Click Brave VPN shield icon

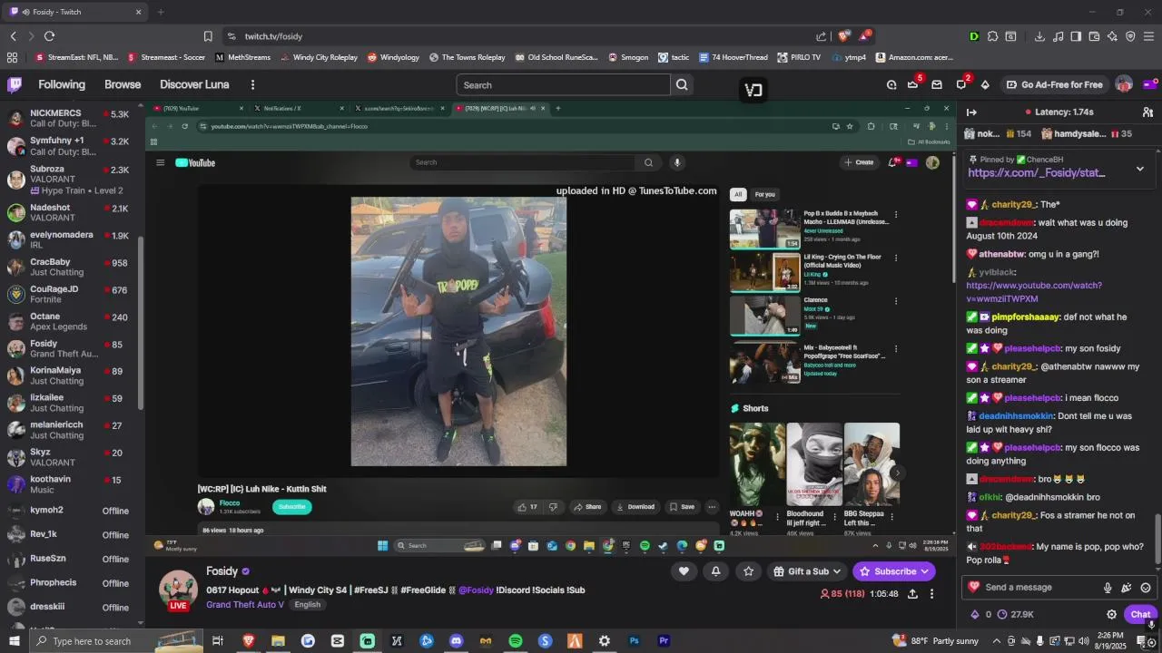(1130, 36)
